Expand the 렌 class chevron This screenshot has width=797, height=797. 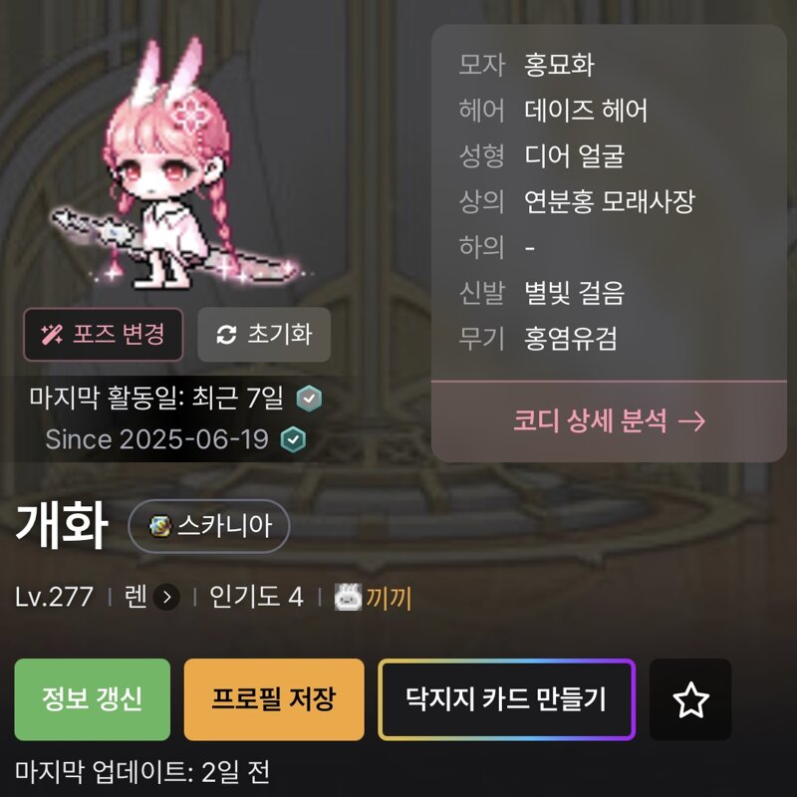(167, 597)
